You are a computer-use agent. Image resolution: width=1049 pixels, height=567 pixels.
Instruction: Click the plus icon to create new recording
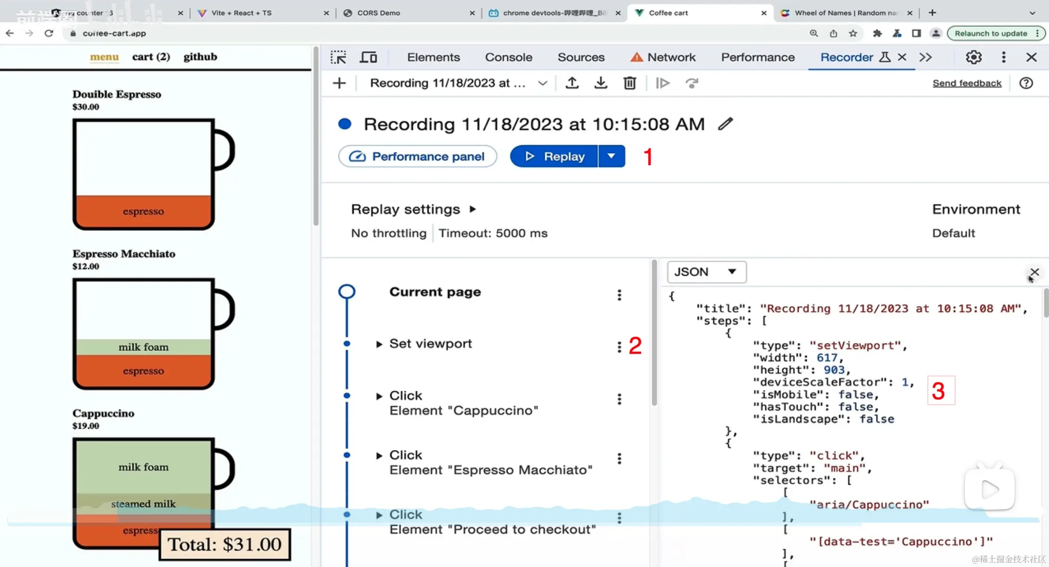(x=339, y=83)
